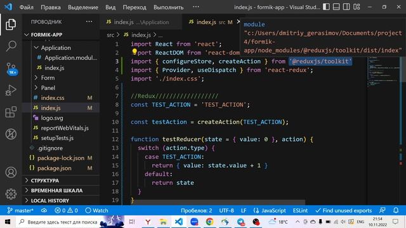The width and height of the screenshot is (406, 228).
Task: Change the UTF-8 file encoding
Action: [x=226, y=210]
